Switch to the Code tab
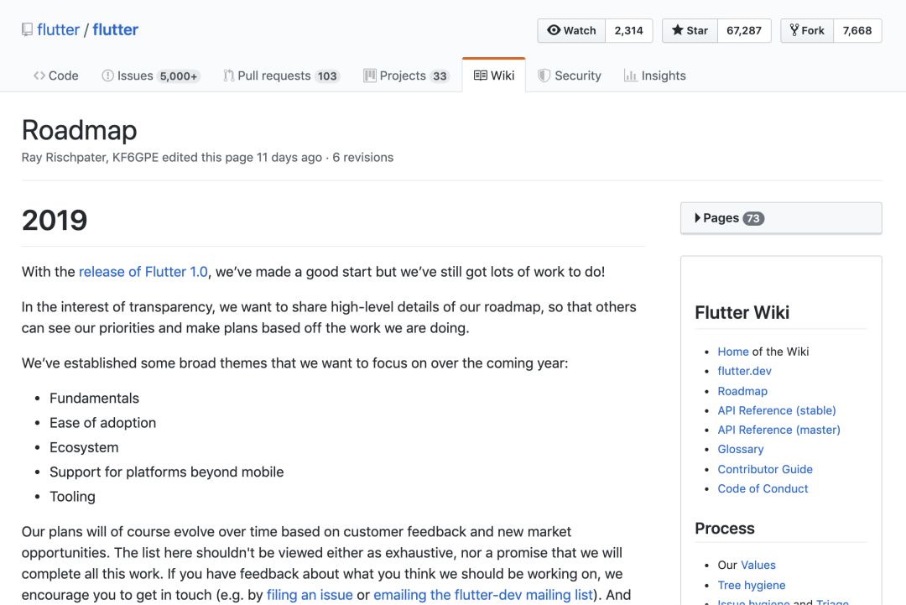The image size is (906, 605). (x=56, y=76)
